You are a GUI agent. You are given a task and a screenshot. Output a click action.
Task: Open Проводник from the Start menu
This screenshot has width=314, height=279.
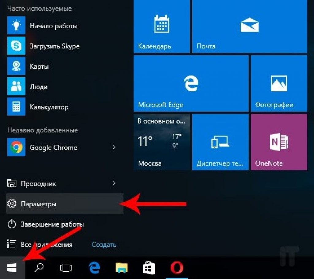(65, 183)
